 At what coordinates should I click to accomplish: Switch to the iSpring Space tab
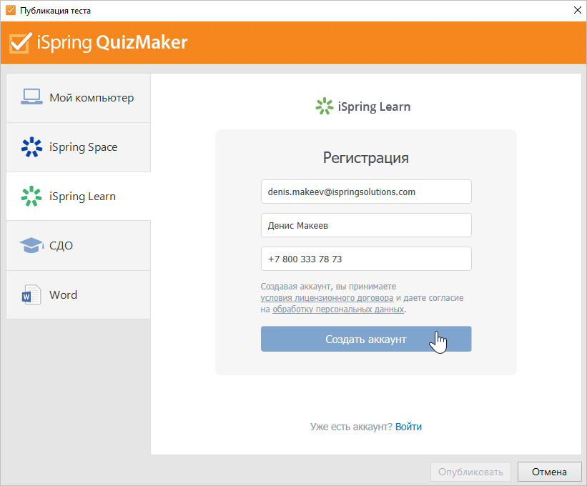point(78,147)
